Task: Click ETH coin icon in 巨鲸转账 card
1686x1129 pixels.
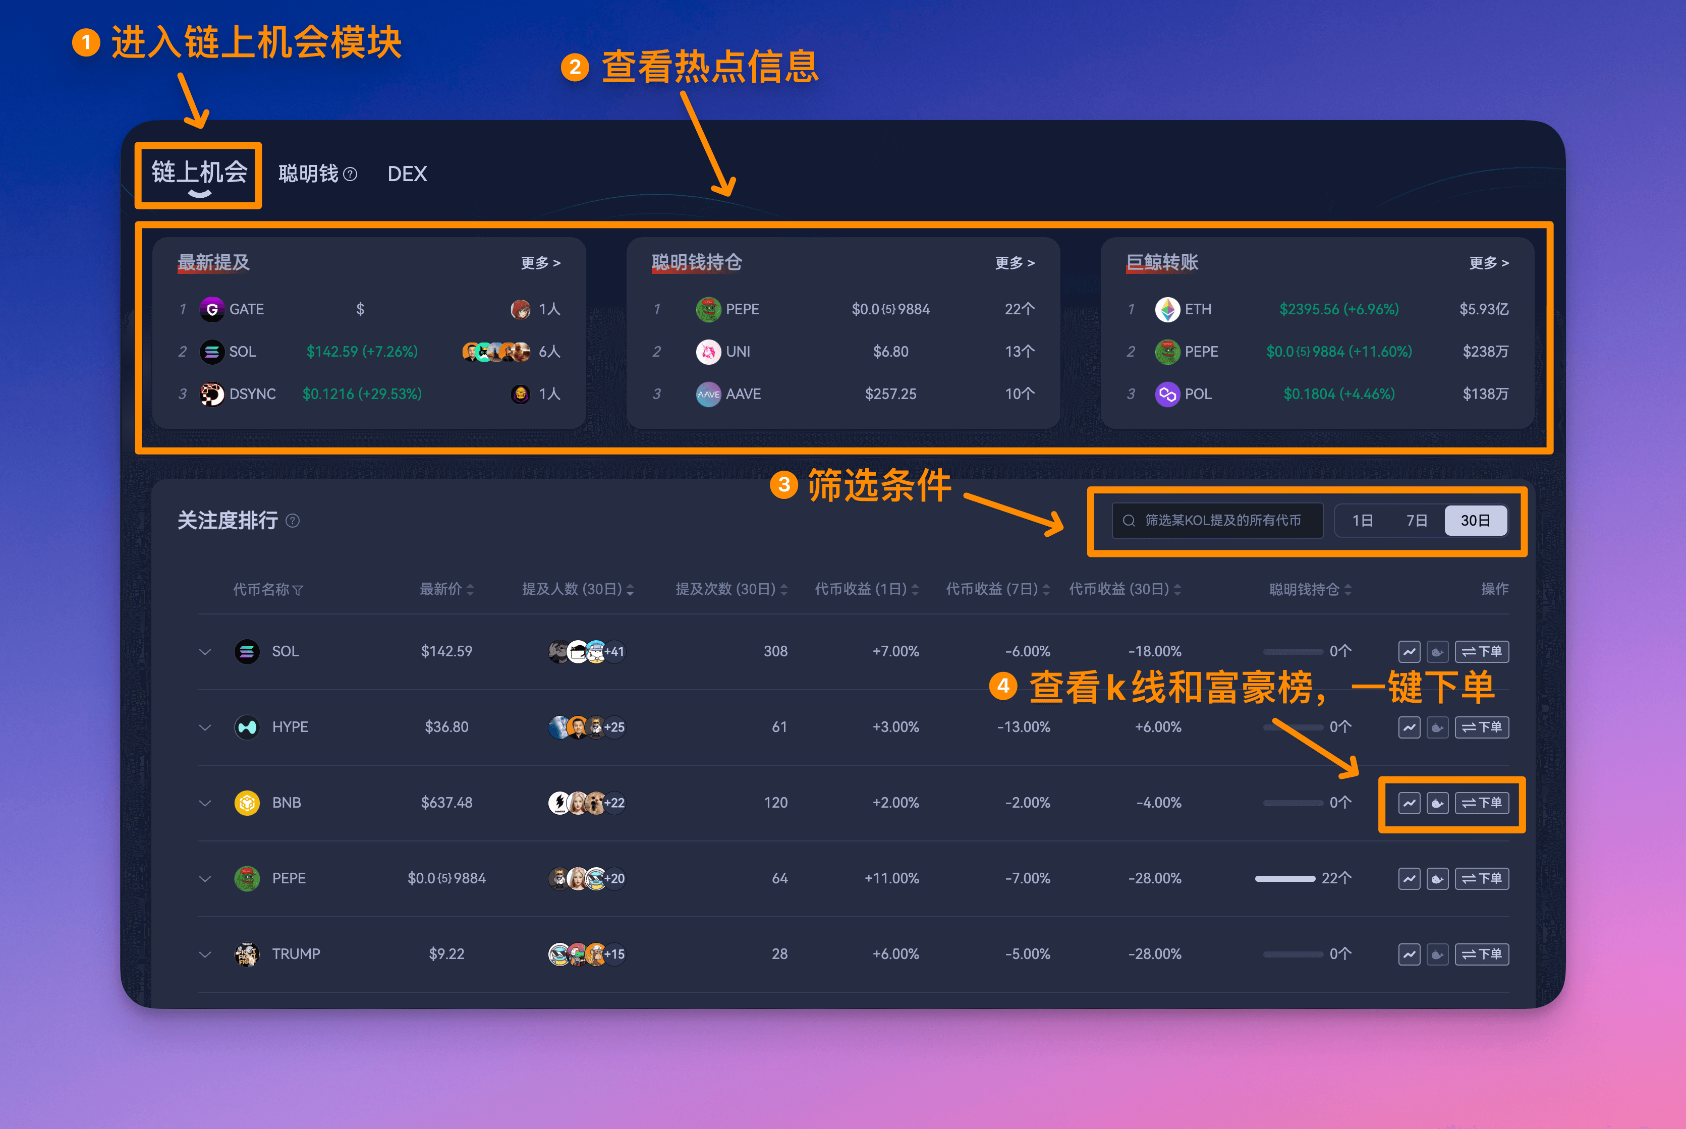Action: [x=1167, y=310]
